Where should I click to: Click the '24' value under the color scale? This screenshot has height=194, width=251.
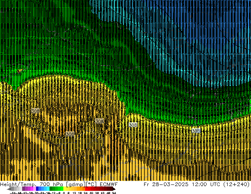(86, 193)
